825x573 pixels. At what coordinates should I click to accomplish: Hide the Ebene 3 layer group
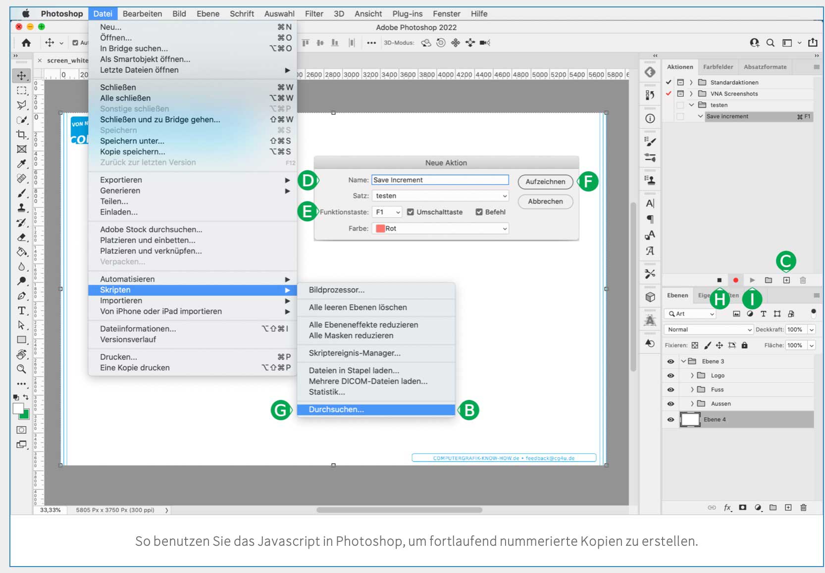coord(670,361)
